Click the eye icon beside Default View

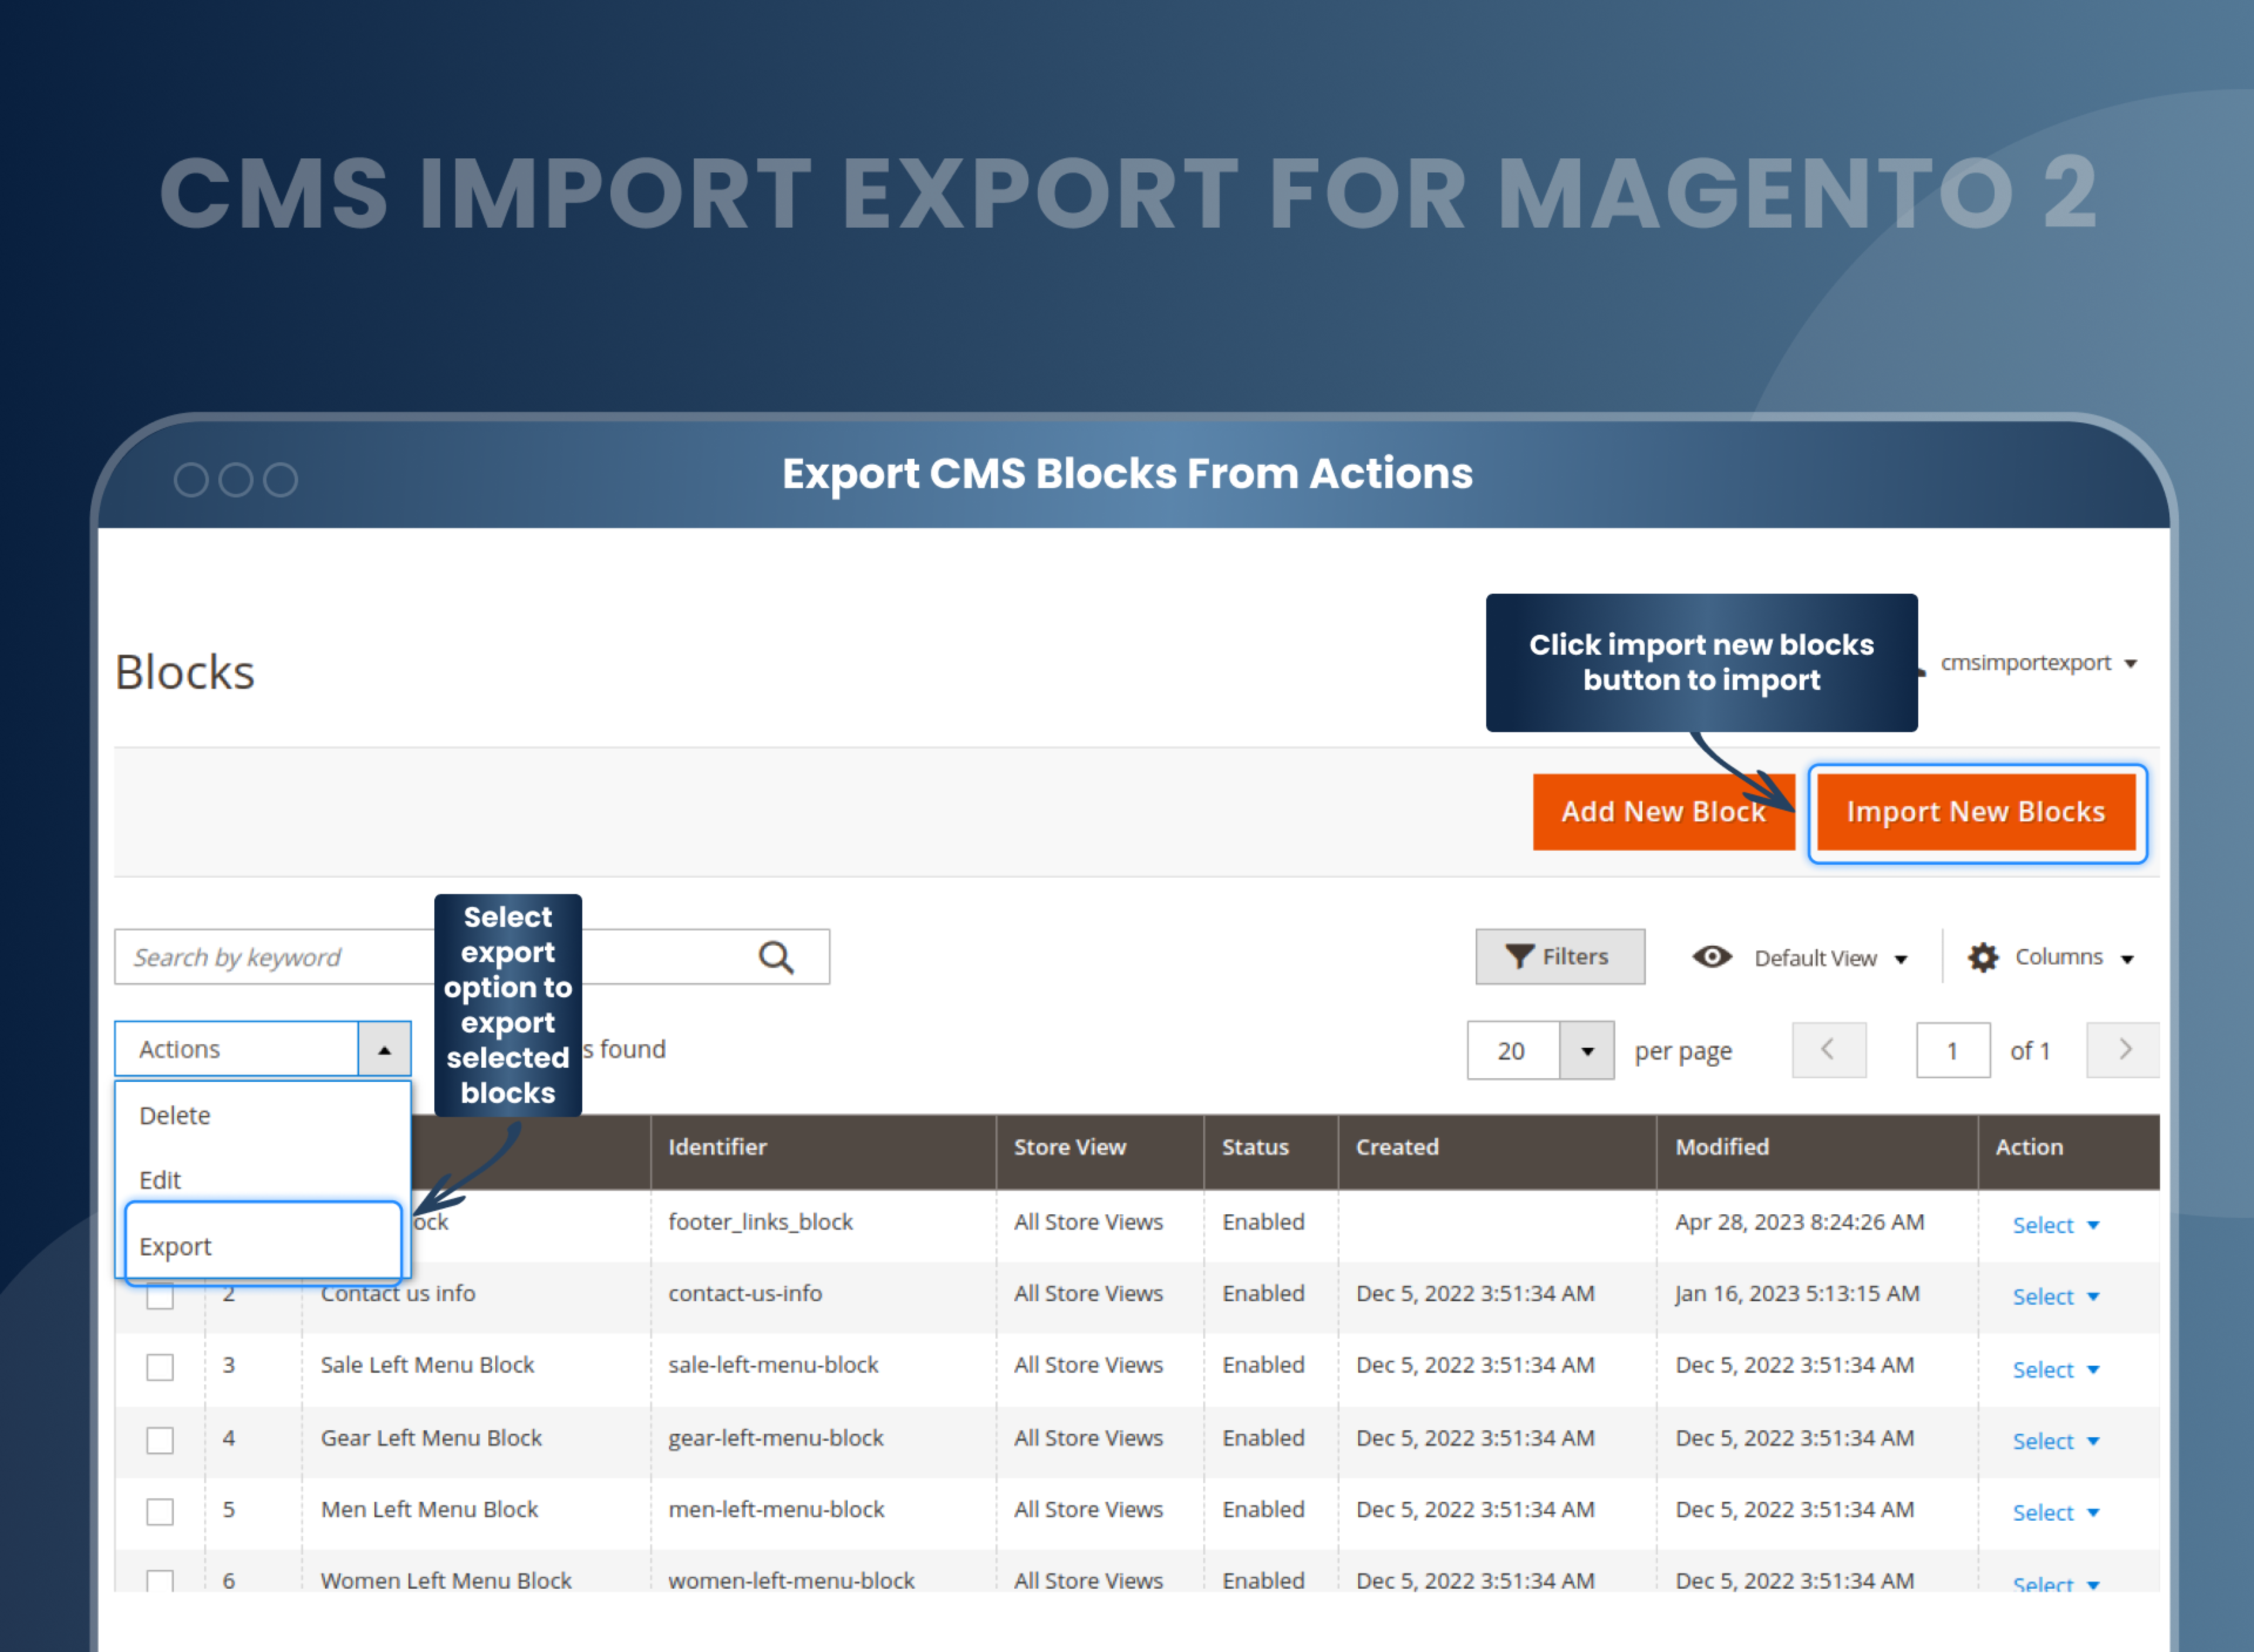pos(1713,957)
